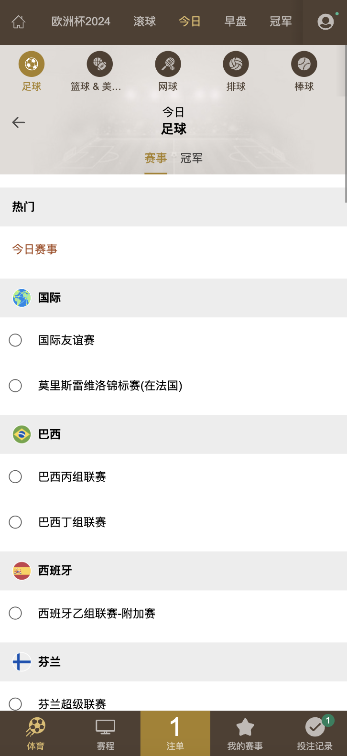Select the tennis (网球) sport icon
The width and height of the screenshot is (347, 756).
pyautogui.click(x=168, y=64)
